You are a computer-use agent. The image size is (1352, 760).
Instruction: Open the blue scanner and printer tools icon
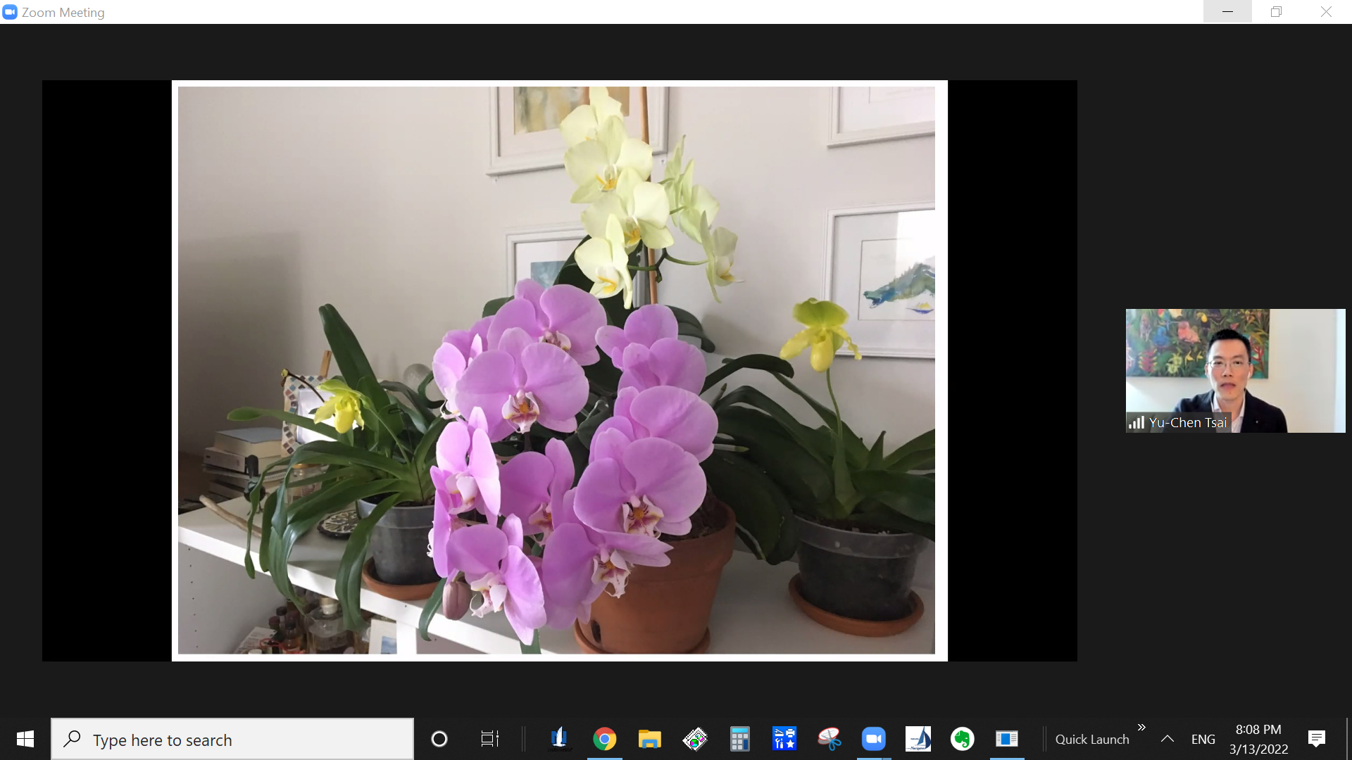[784, 739]
